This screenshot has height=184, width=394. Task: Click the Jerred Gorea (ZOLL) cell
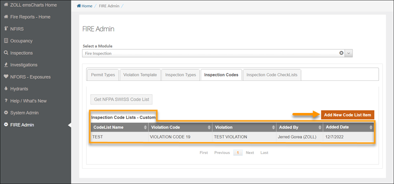(x=299, y=137)
